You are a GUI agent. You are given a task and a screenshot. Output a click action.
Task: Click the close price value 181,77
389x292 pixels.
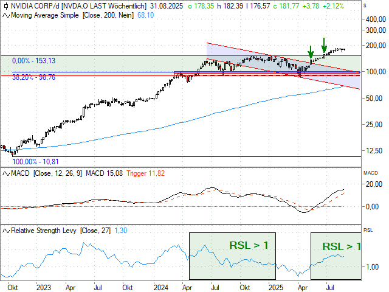[x=289, y=6]
